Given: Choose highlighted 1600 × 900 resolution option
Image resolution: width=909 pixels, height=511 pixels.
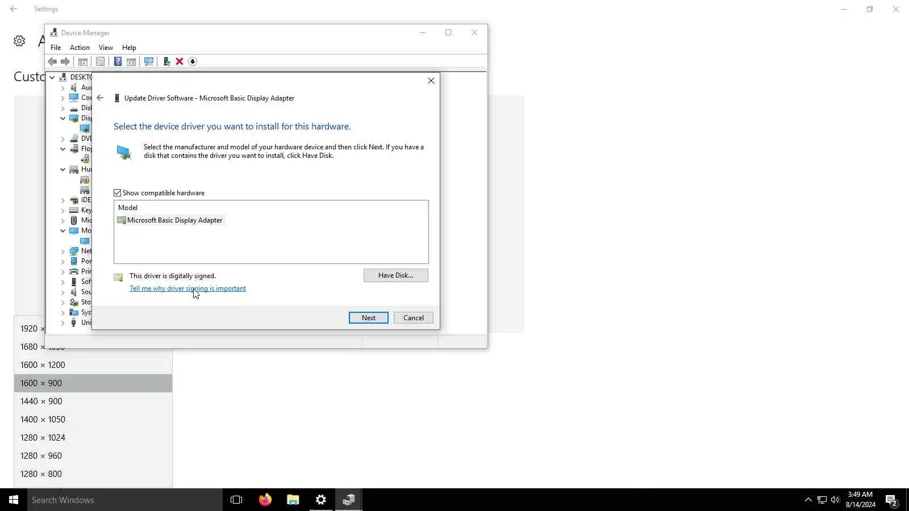Looking at the screenshot, I should [93, 383].
